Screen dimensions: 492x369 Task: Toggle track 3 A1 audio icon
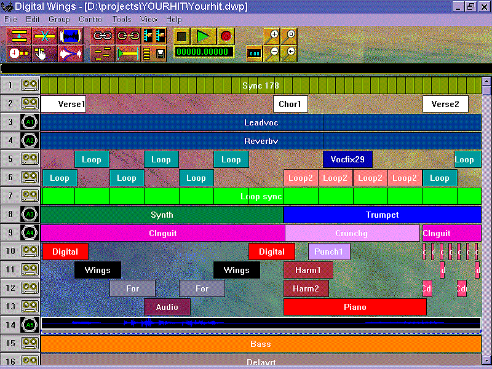tap(30, 122)
